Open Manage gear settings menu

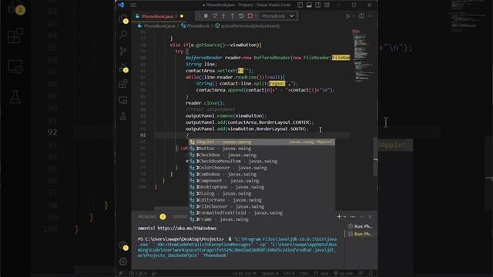(123, 262)
